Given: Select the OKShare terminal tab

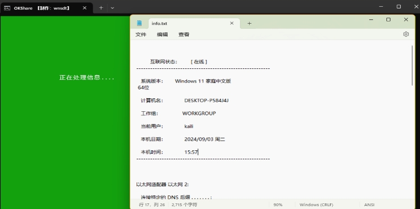Looking at the screenshot, I should pyautogui.click(x=47, y=8).
